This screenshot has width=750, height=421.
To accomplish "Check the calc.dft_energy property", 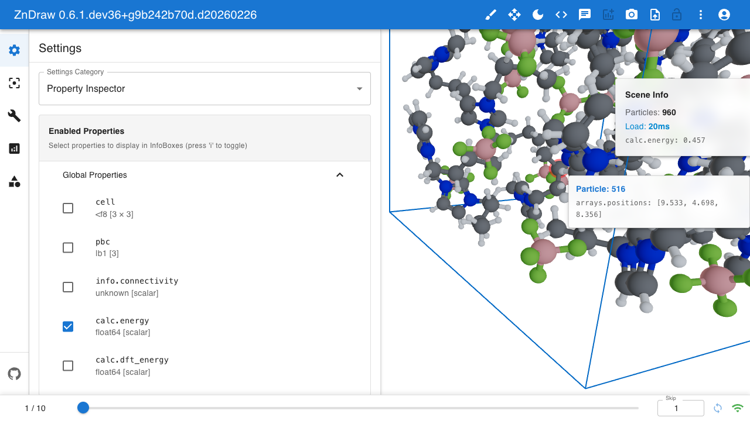I will click(68, 366).
